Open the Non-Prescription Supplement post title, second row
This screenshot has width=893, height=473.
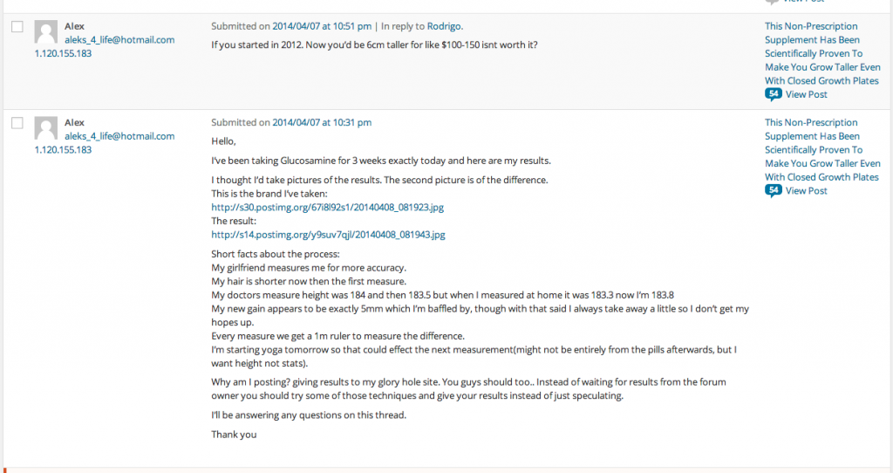coord(822,150)
